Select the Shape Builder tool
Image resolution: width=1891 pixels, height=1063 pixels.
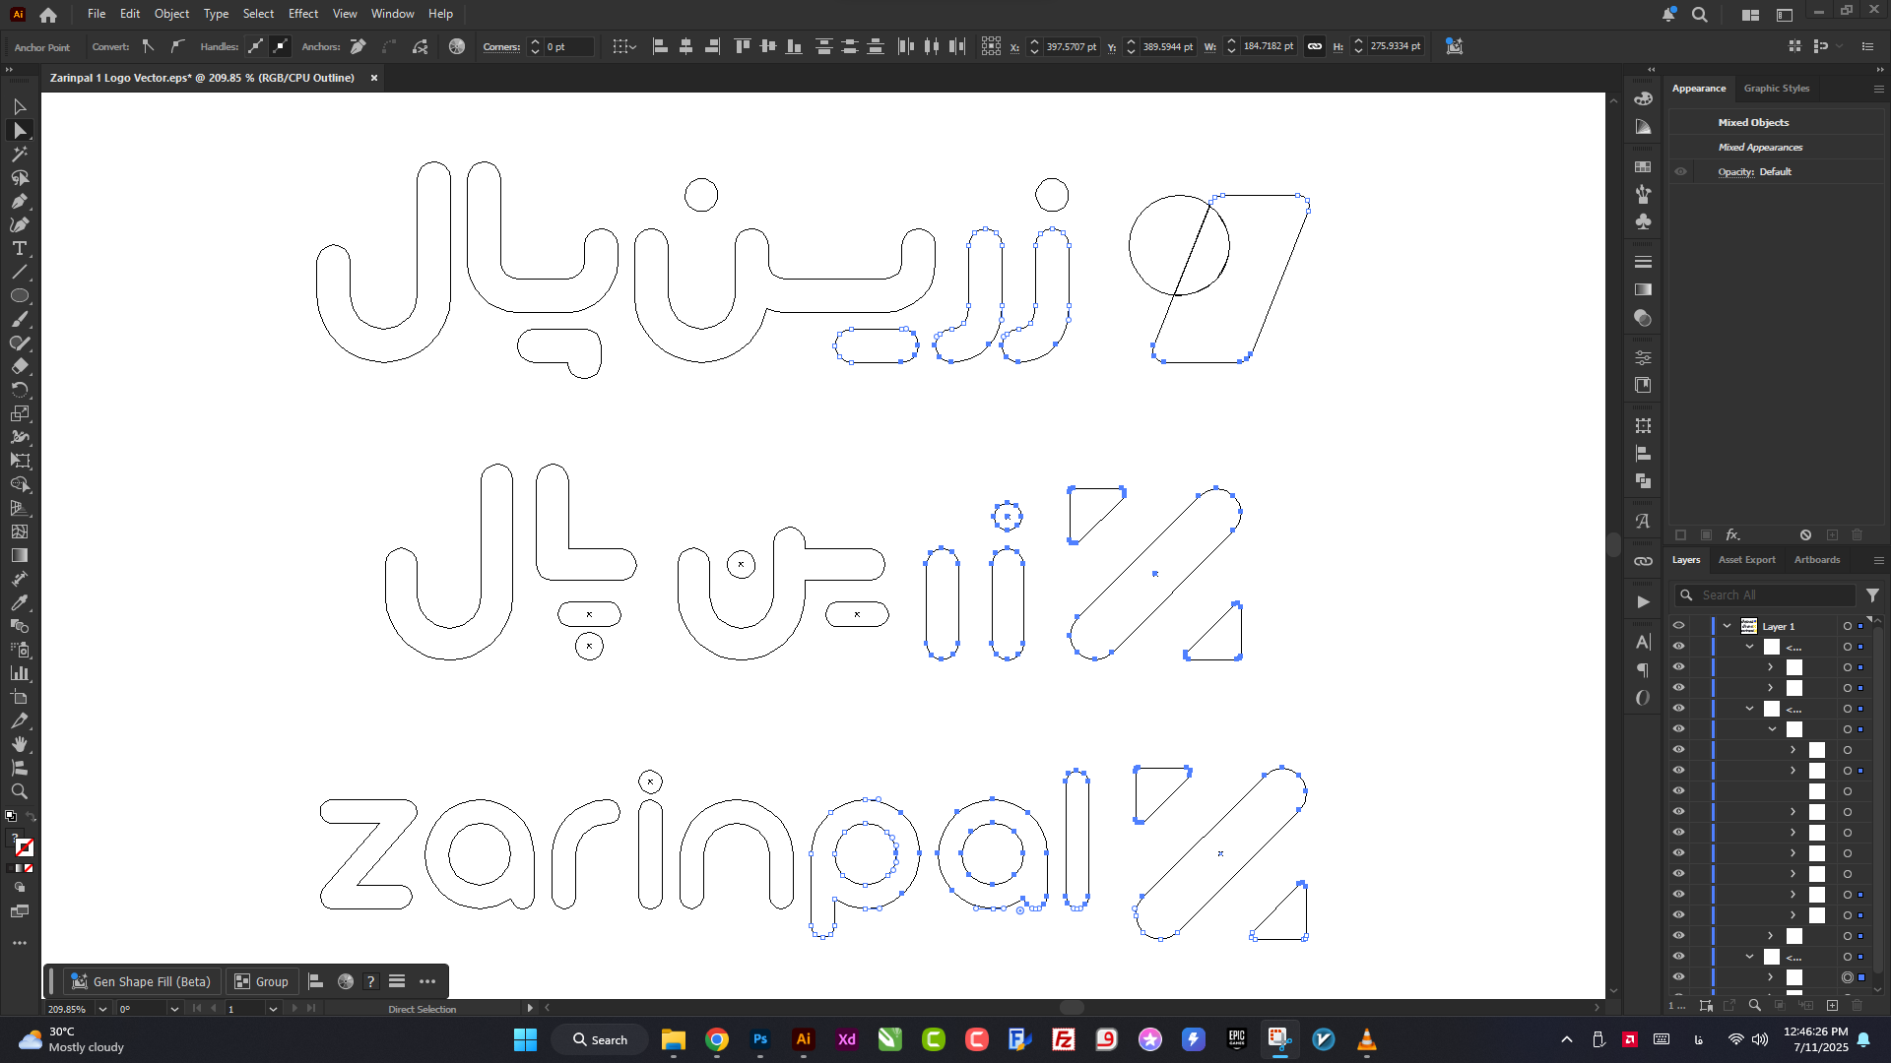20,484
